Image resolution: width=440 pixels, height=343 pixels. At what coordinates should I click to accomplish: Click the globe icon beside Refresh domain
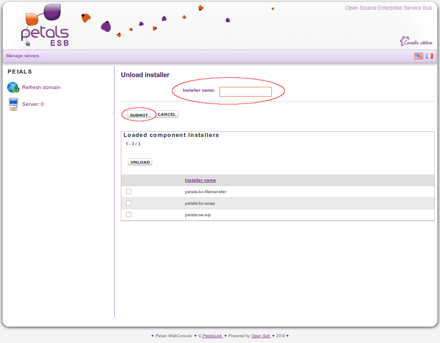tap(13, 87)
